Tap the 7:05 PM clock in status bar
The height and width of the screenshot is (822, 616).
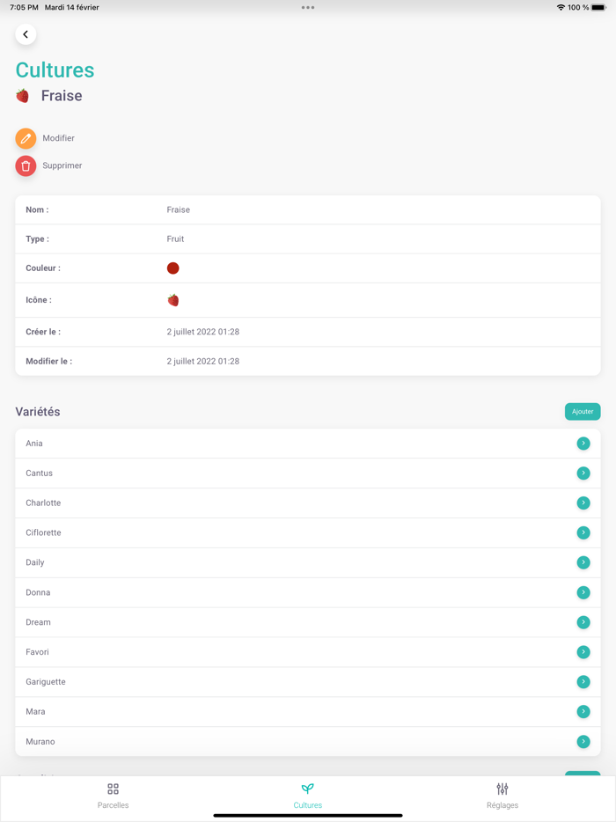tap(24, 7)
